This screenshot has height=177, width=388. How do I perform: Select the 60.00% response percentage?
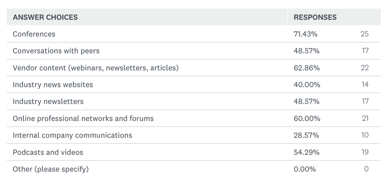307,119
